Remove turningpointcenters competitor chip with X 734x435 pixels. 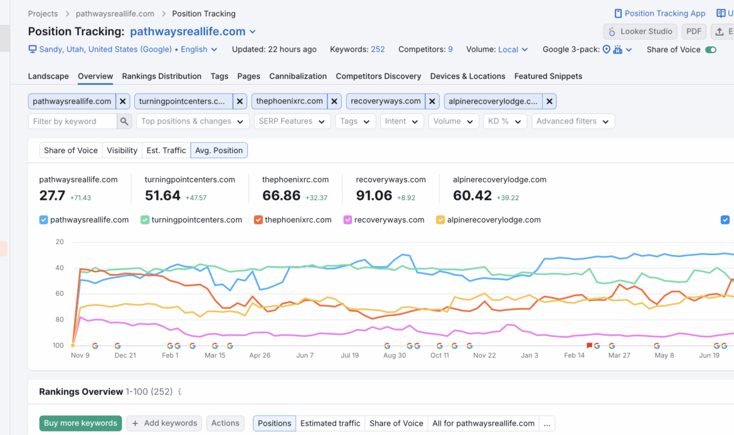[x=240, y=101]
